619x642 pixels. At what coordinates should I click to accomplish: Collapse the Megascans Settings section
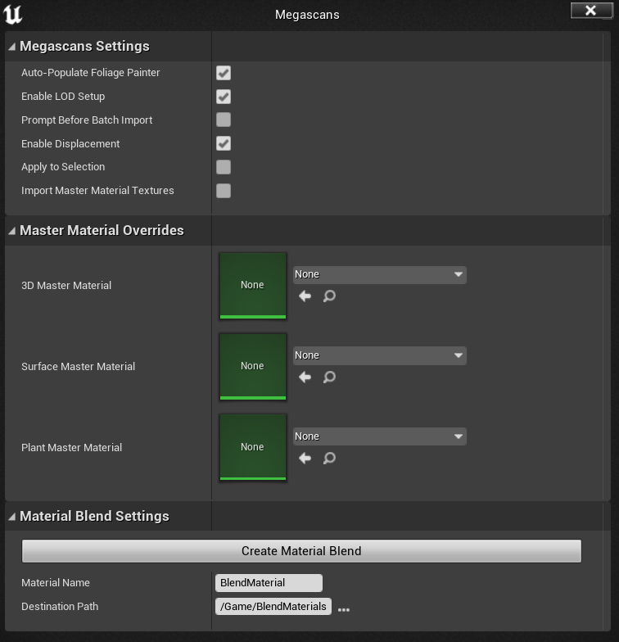(12, 47)
